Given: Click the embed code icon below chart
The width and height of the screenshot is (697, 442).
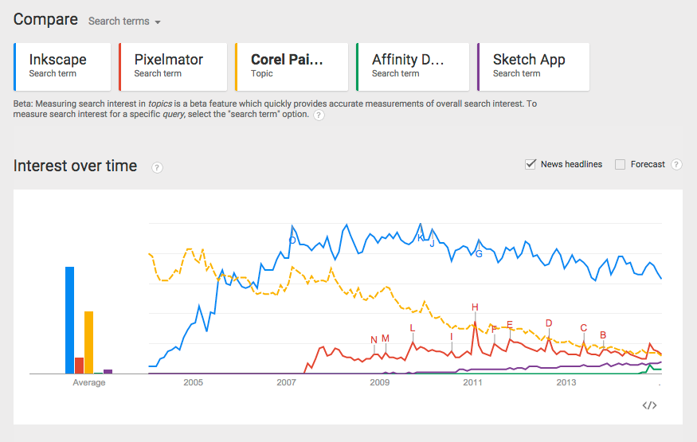Looking at the screenshot, I should point(649,405).
